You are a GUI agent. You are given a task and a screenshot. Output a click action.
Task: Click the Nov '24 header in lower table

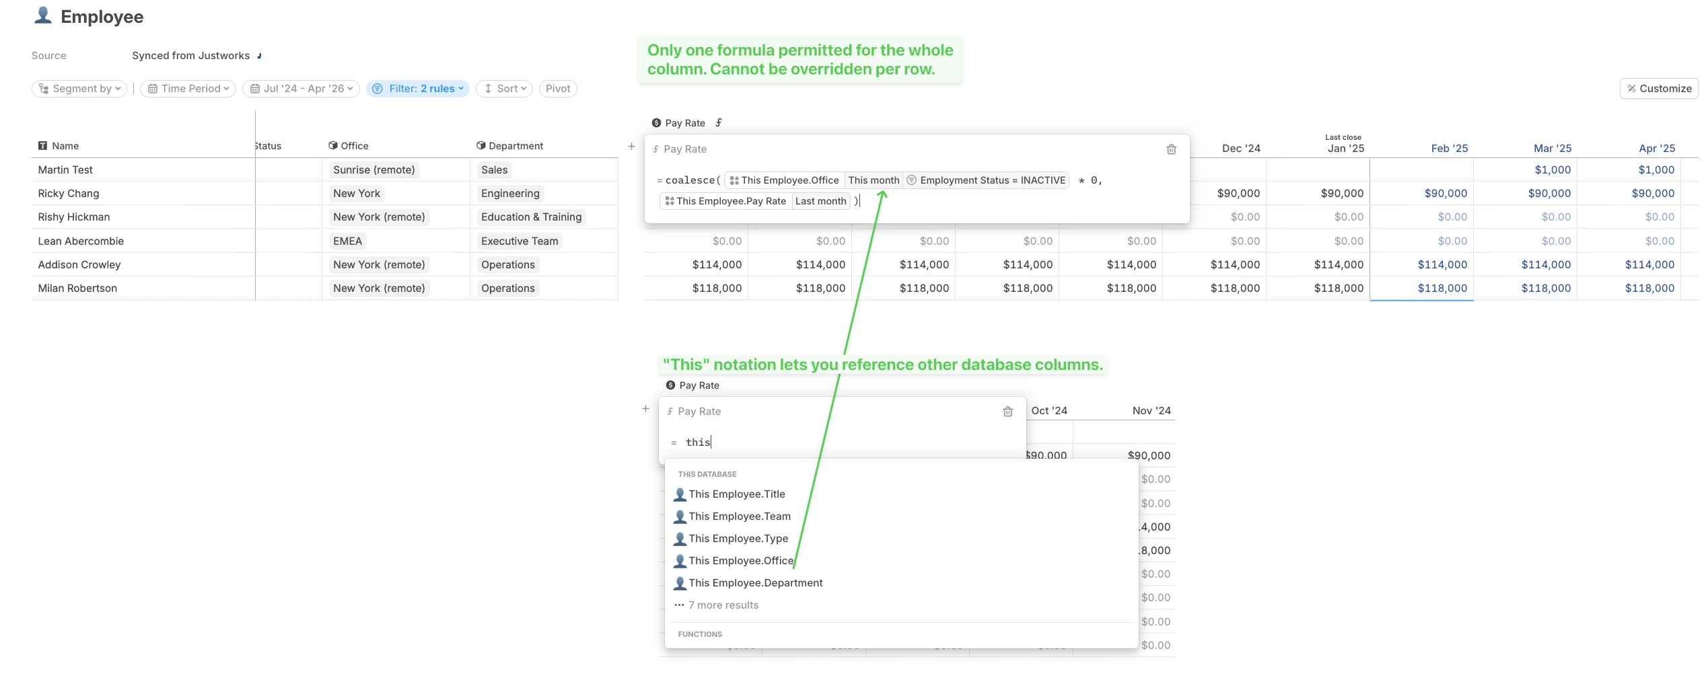pos(1151,411)
